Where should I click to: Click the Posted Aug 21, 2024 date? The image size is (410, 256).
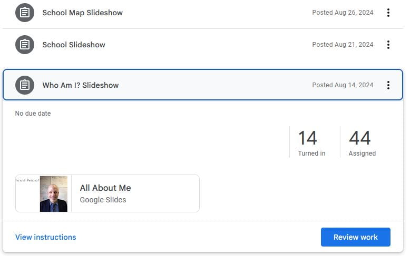pyautogui.click(x=342, y=45)
